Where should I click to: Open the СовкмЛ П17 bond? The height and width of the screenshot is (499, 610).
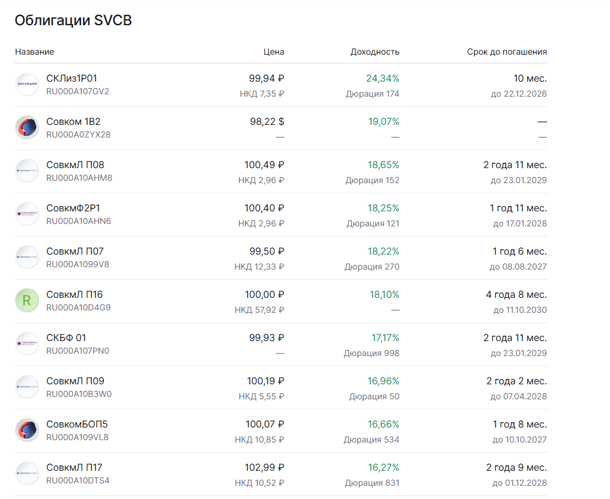(x=74, y=467)
